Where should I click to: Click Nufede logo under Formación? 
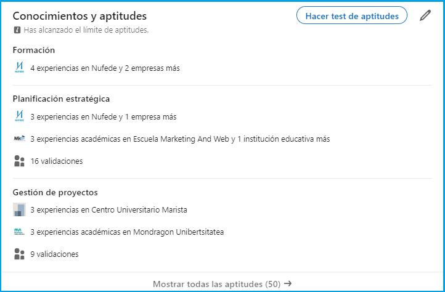[19, 68]
